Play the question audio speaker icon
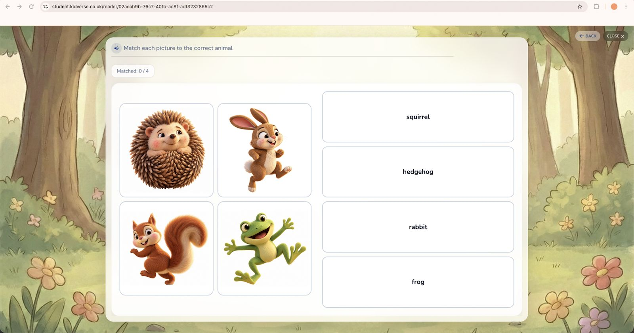This screenshot has height=333, width=634. coord(116,48)
